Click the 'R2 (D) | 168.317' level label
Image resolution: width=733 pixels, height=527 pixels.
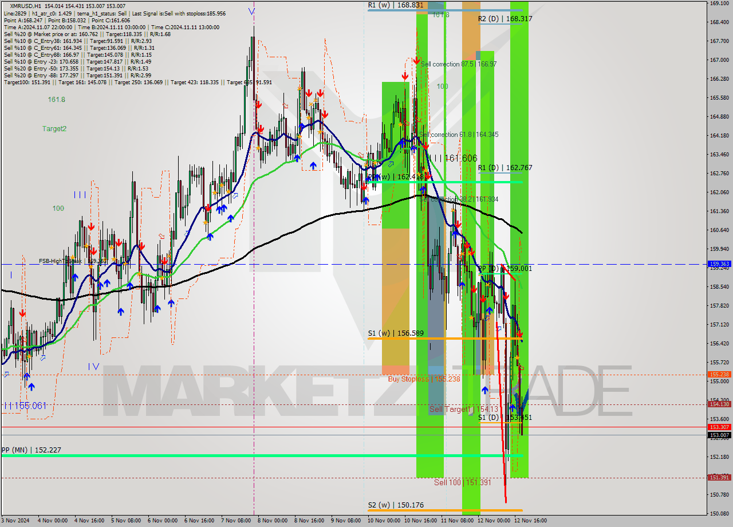(x=505, y=19)
